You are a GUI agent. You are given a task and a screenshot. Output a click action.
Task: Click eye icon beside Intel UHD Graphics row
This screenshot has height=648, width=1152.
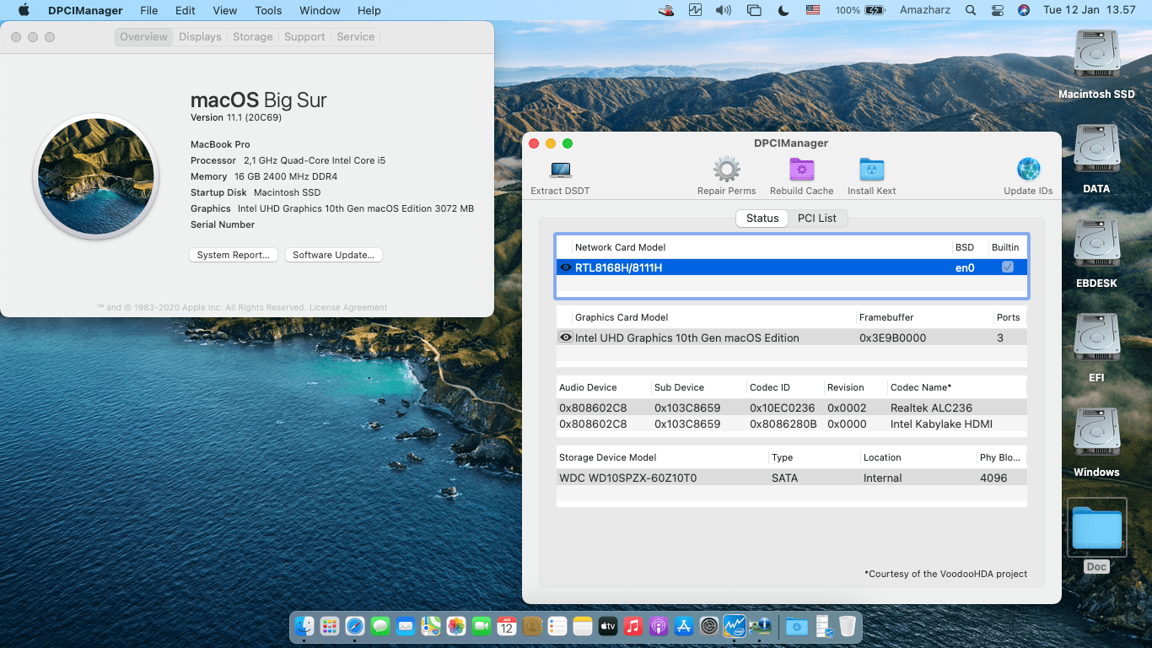point(566,337)
